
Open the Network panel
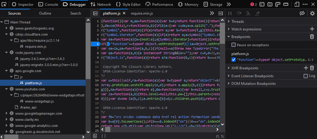(101, 4)
